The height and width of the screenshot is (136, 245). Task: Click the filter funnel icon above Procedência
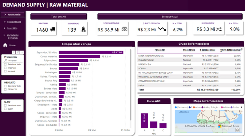coord(14,52)
